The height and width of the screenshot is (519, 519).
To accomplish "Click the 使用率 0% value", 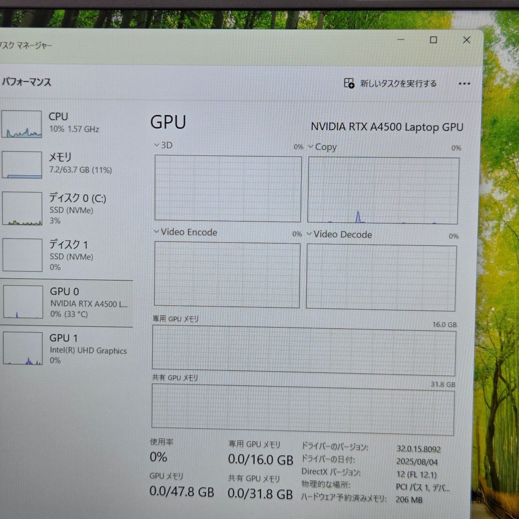I will [158, 457].
